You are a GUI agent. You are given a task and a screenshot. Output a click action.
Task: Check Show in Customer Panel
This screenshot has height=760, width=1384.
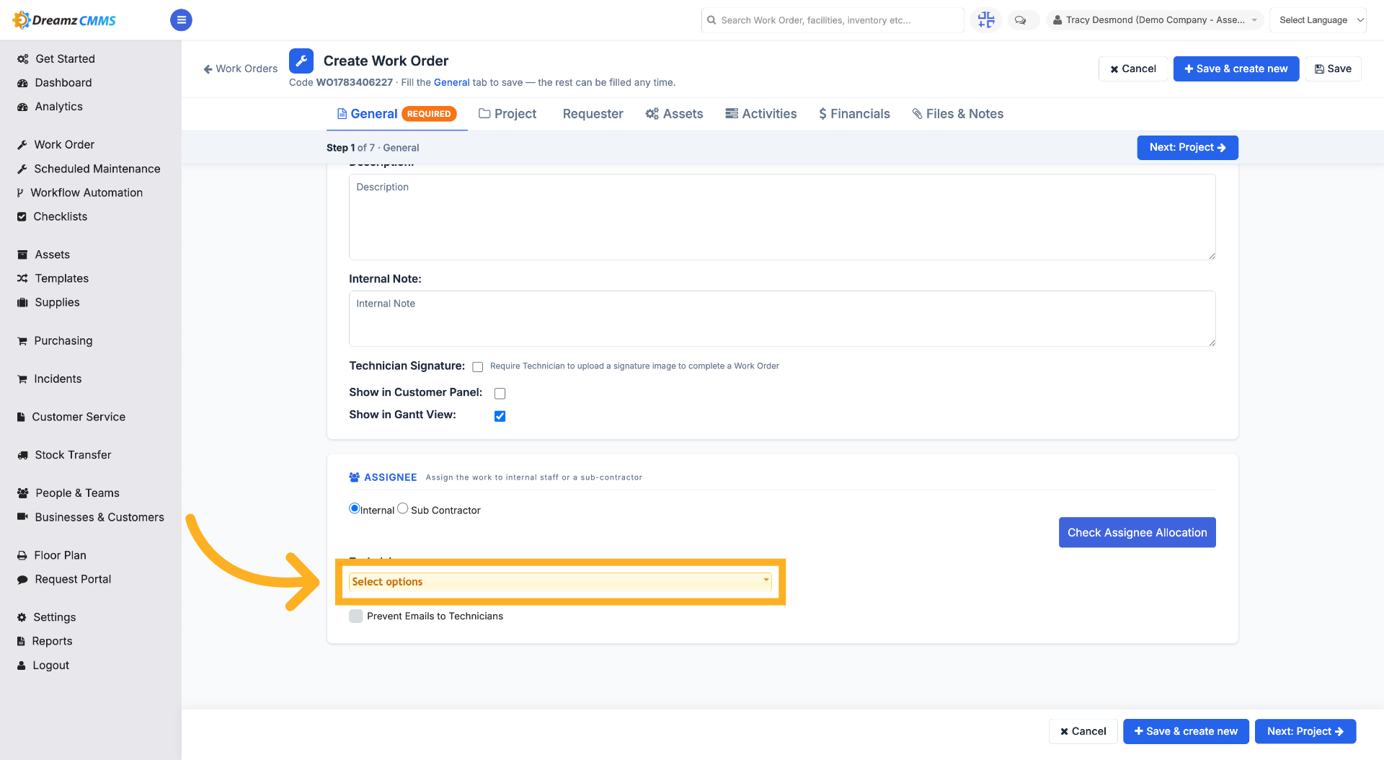[500, 393]
